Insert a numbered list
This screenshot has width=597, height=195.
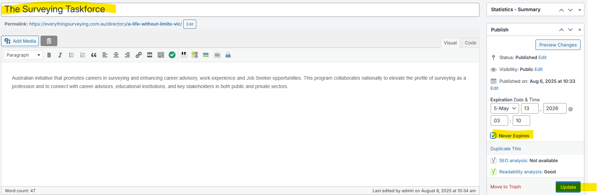83,55
